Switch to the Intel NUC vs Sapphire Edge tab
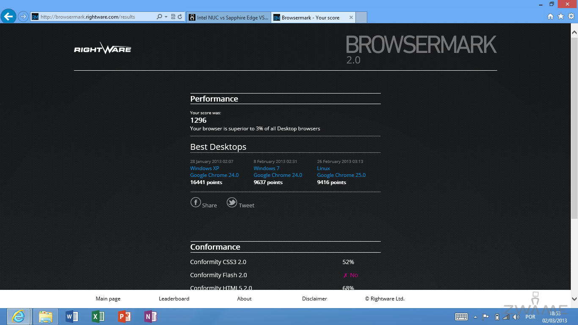578x325 pixels. coord(228,17)
